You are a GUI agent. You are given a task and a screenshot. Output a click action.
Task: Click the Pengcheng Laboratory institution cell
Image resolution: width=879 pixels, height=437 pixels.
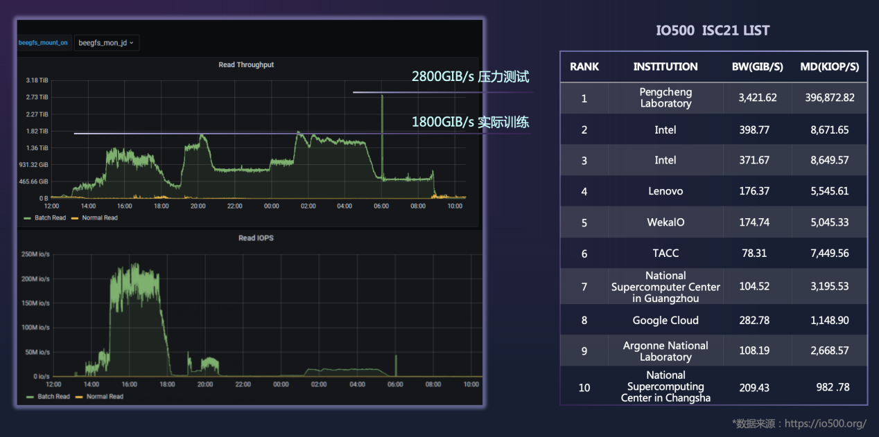(x=665, y=98)
